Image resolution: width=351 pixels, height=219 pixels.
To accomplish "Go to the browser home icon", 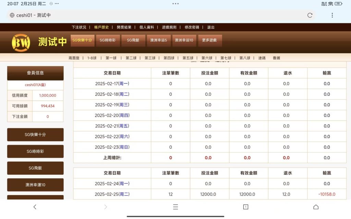I will coord(316,207).
